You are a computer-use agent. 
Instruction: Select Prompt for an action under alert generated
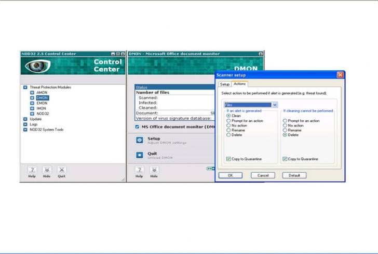(228, 121)
